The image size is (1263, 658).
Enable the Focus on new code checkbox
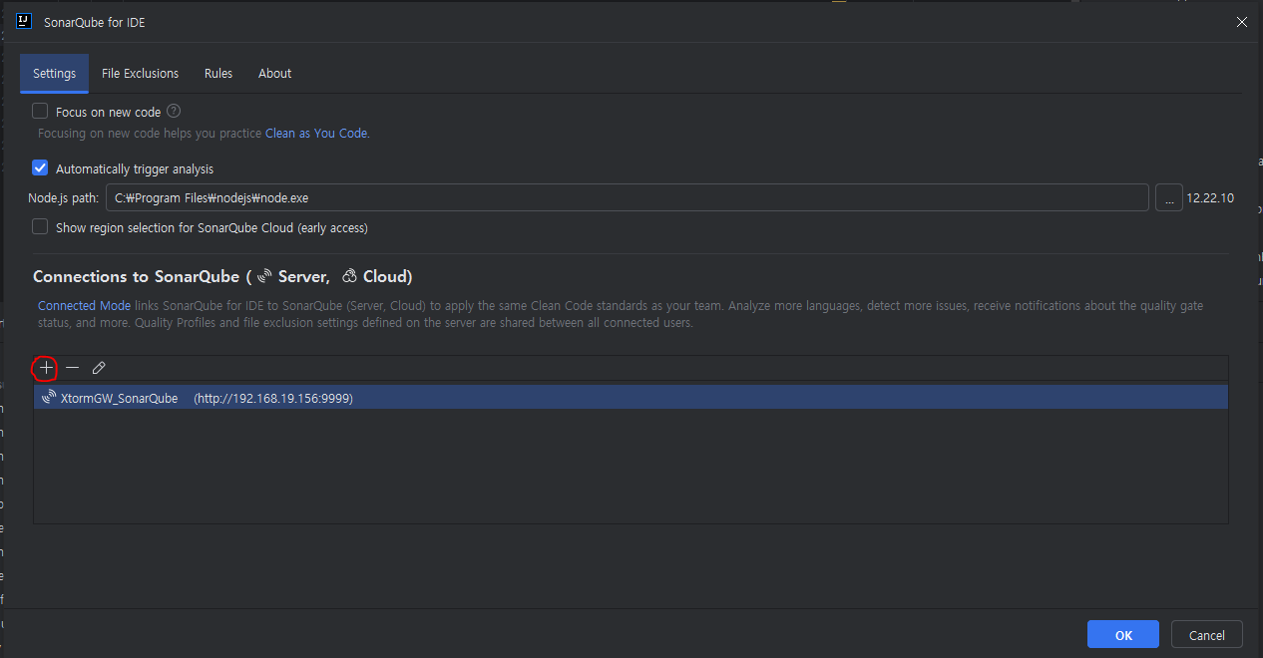point(40,112)
